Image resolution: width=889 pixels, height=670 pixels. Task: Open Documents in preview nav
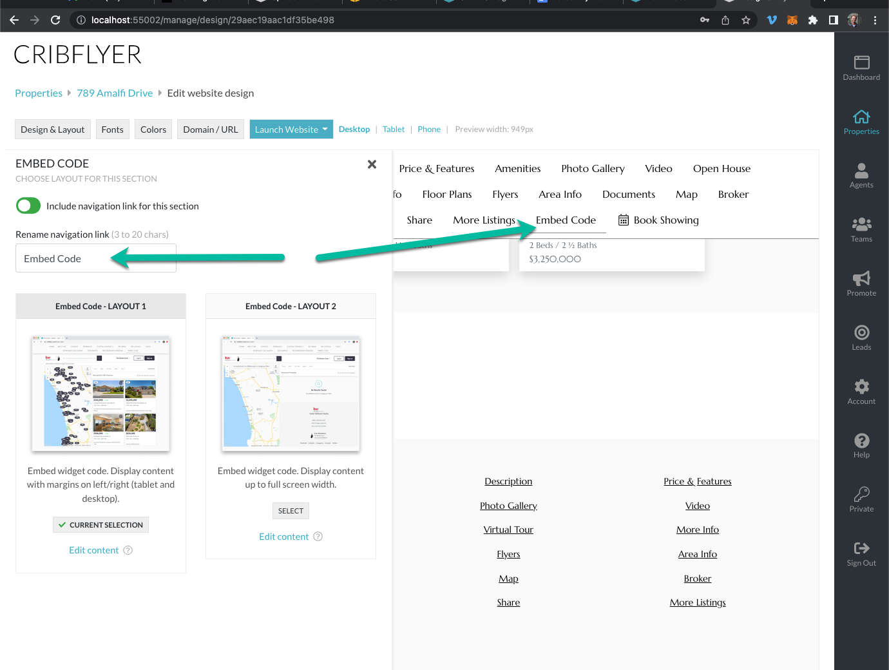click(x=629, y=194)
